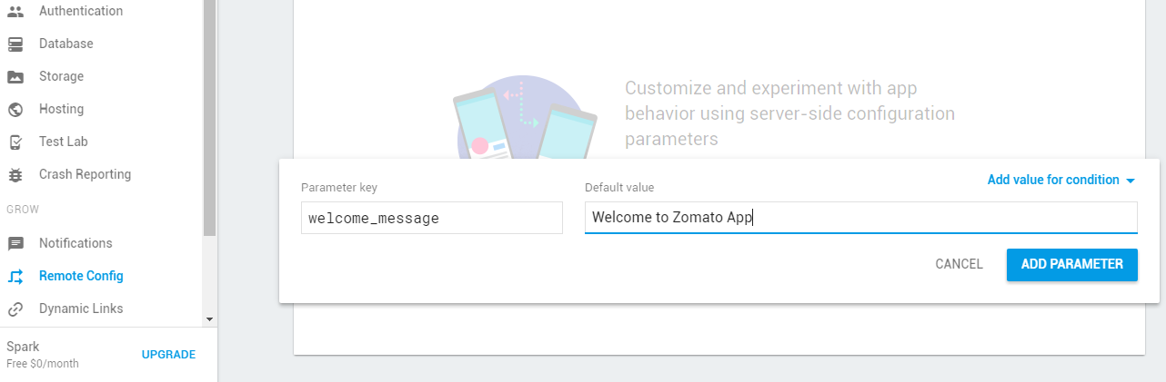Click the Notifications message icon
This screenshot has height=382, width=1166.
coord(15,243)
